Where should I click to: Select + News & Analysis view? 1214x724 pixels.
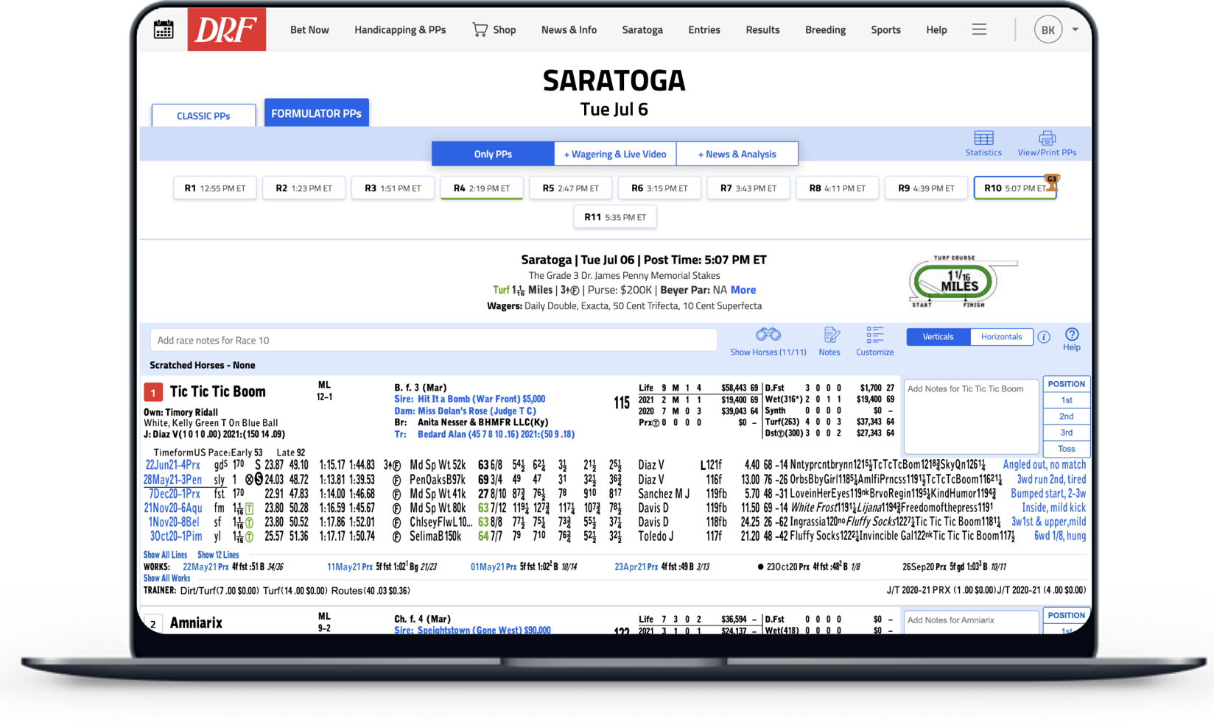coord(737,154)
